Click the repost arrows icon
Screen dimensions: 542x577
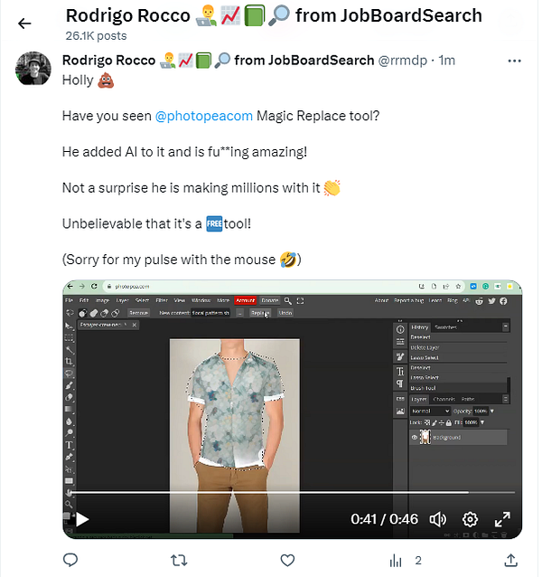[x=179, y=561]
